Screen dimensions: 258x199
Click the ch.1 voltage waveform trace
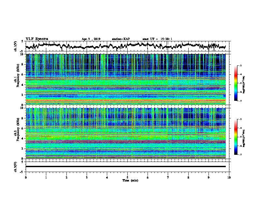pos(125,46)
